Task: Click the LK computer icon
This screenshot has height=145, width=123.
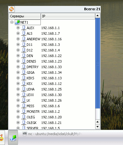Action: click(x=24, y=100)
